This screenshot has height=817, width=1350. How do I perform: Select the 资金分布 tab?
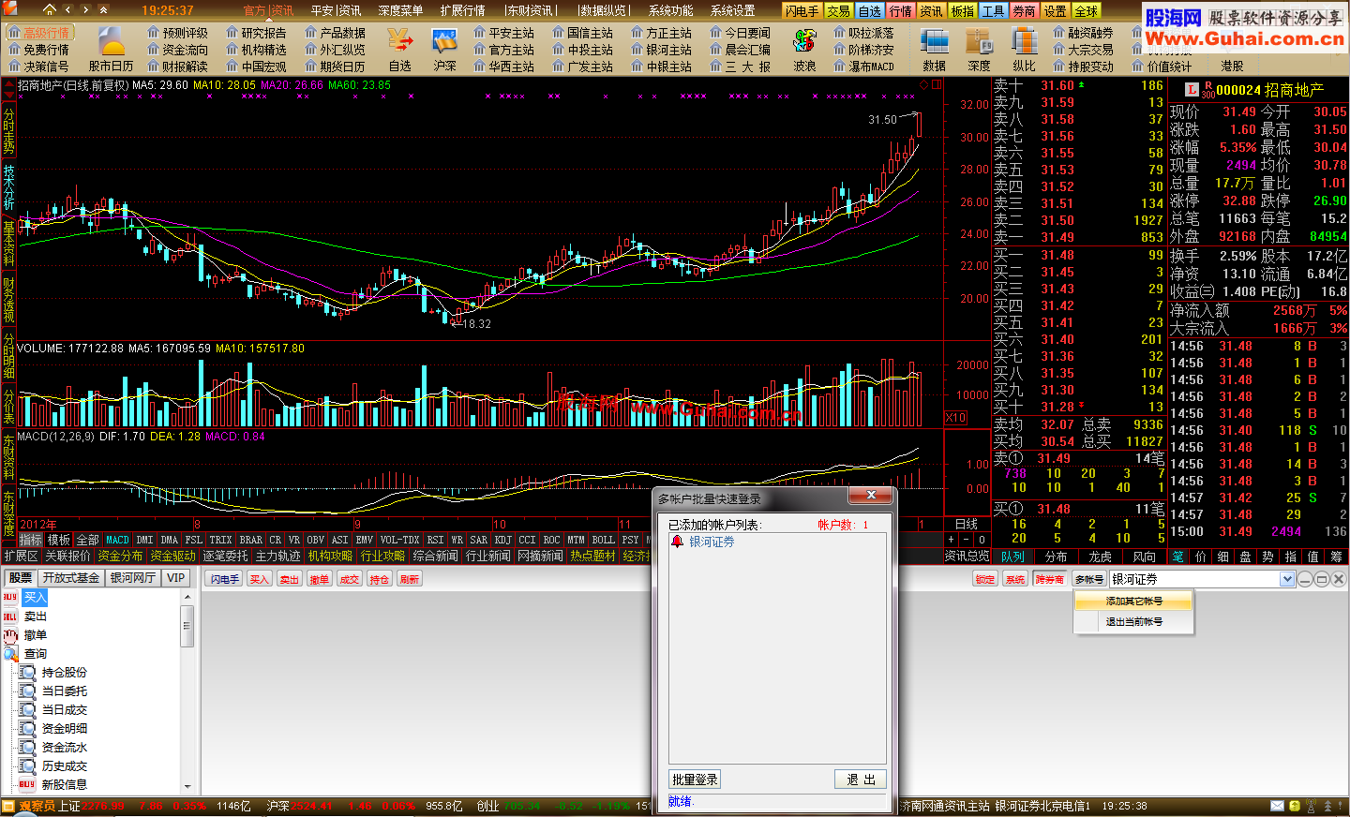(x=120, y=557)
